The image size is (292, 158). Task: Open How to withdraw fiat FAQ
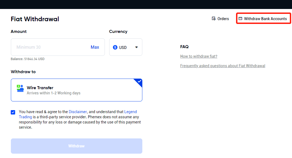pyautogui.click(x=199, y=56)
